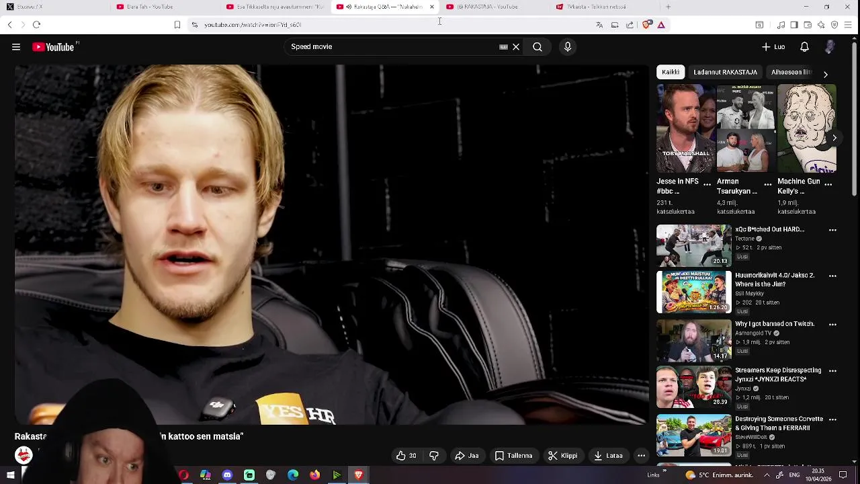Open options for Why I got banned video
Image resolution: width=860 pixels, height=484 pixels.
point(832,324)
